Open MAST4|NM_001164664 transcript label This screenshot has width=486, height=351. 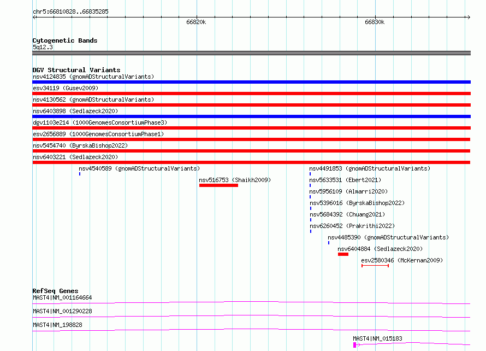62,297
